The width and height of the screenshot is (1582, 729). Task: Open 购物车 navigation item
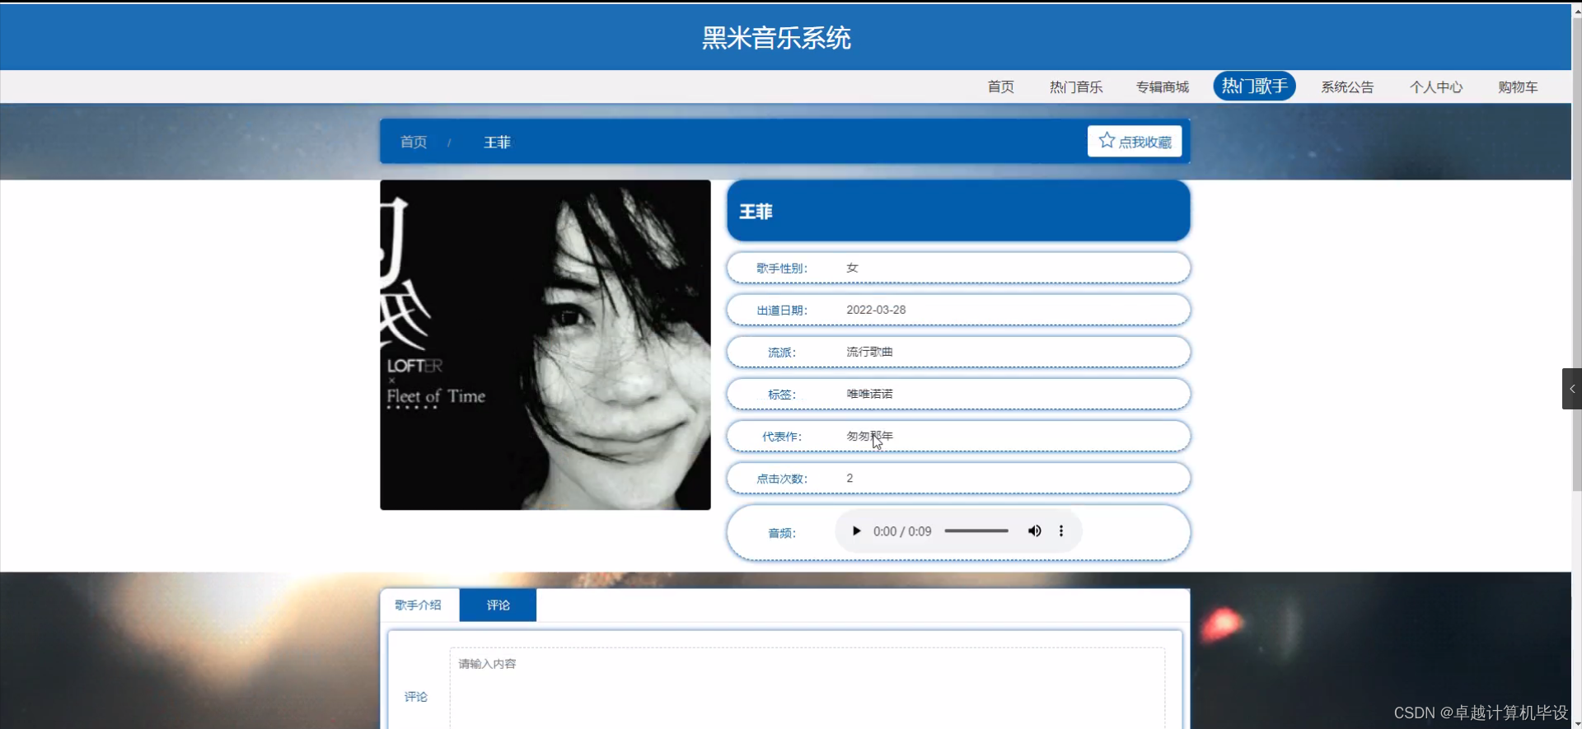1518,86
